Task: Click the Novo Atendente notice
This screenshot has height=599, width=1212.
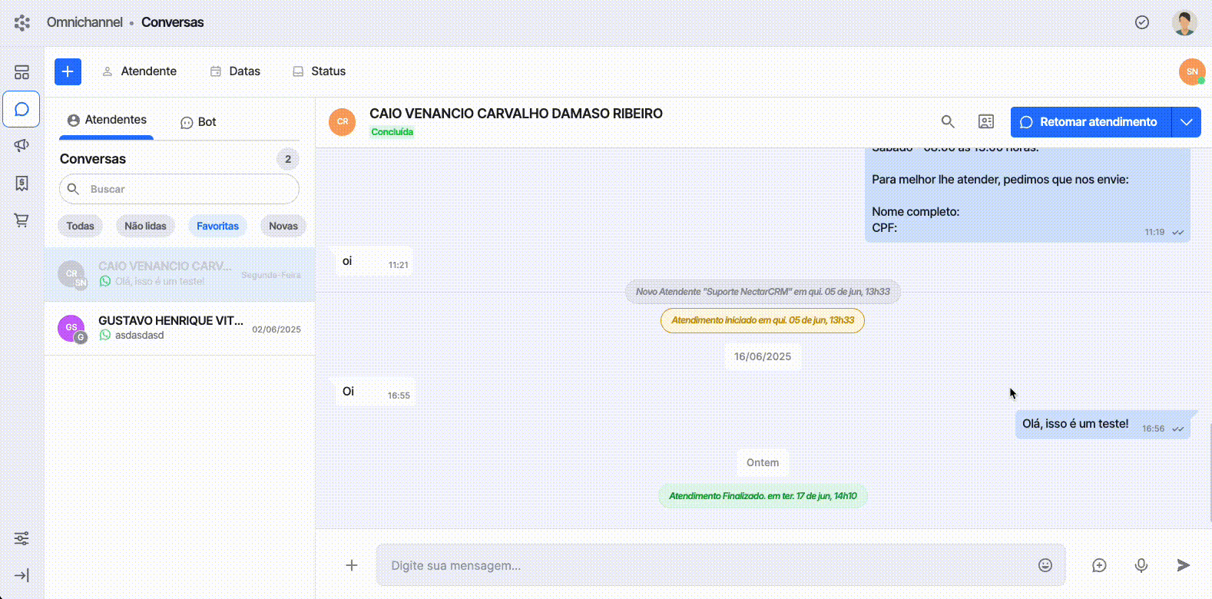Action: (763, 292)
